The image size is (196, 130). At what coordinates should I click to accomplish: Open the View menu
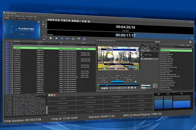coord(12,16)
